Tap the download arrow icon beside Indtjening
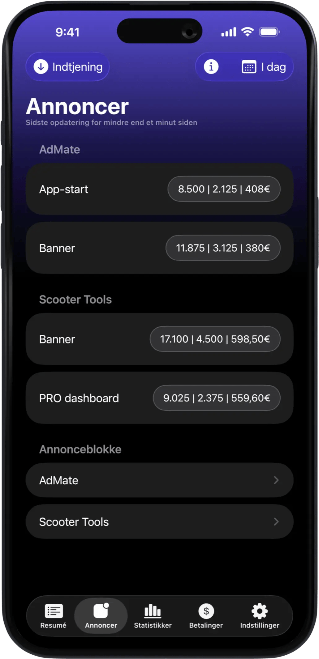This screenshot has width=319, height=659. [x=41, y=67]
